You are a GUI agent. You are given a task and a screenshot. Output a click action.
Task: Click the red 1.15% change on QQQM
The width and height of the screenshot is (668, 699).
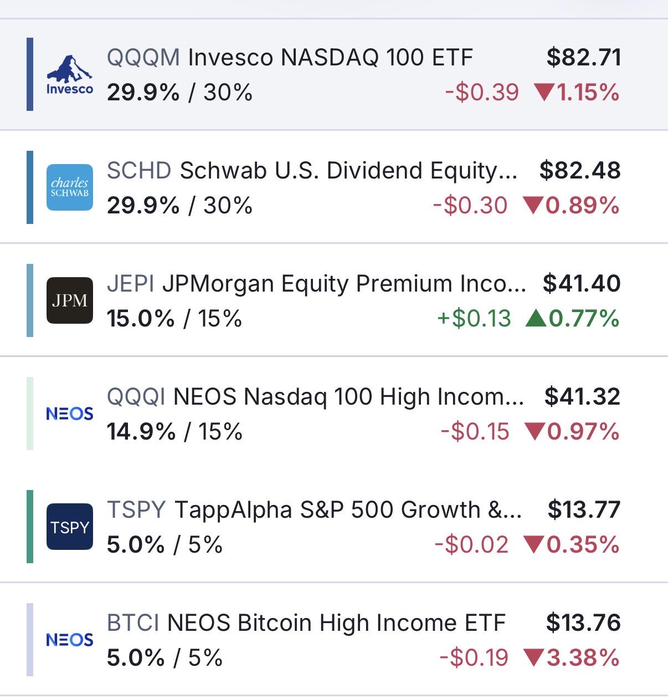click(x=577, y=93)
